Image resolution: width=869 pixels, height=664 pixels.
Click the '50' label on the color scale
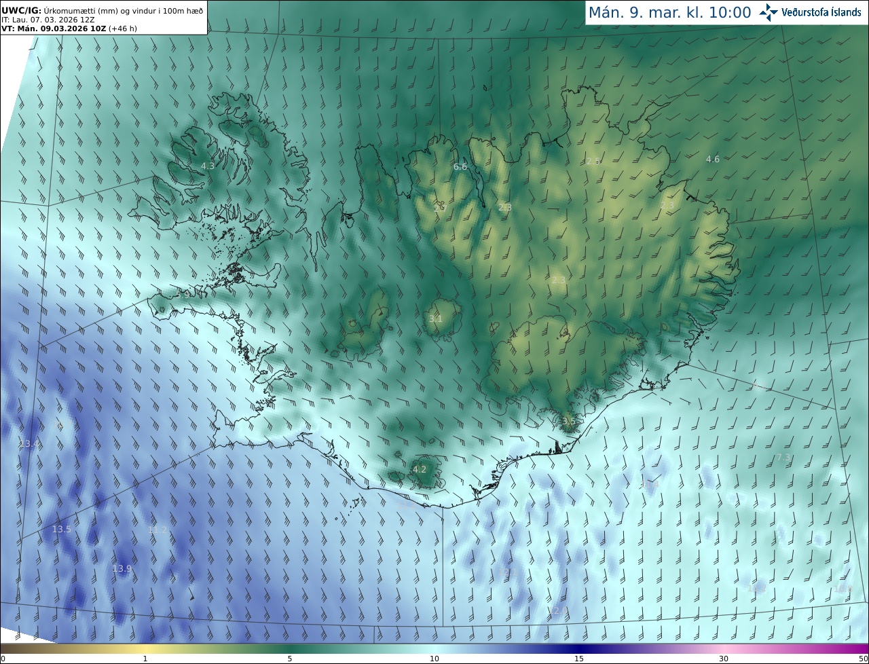tap(863, 659)
